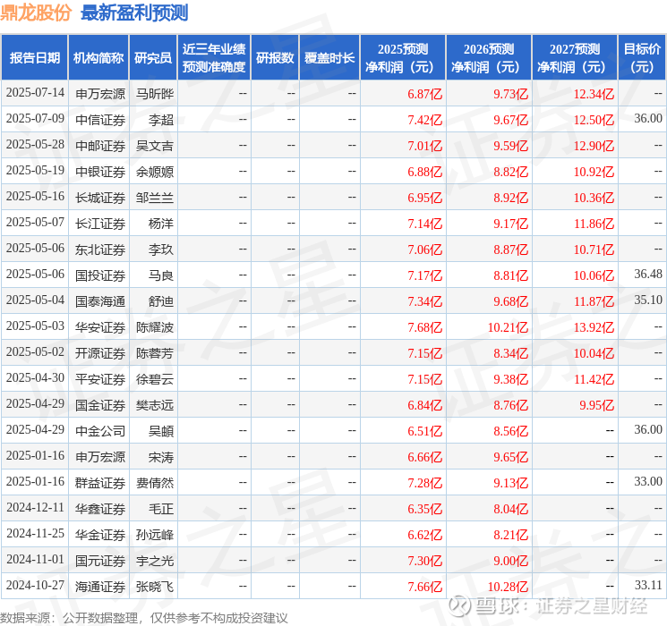Click 2025 forecast value 6.51亿
667x626 pixels.
point(425,431)
